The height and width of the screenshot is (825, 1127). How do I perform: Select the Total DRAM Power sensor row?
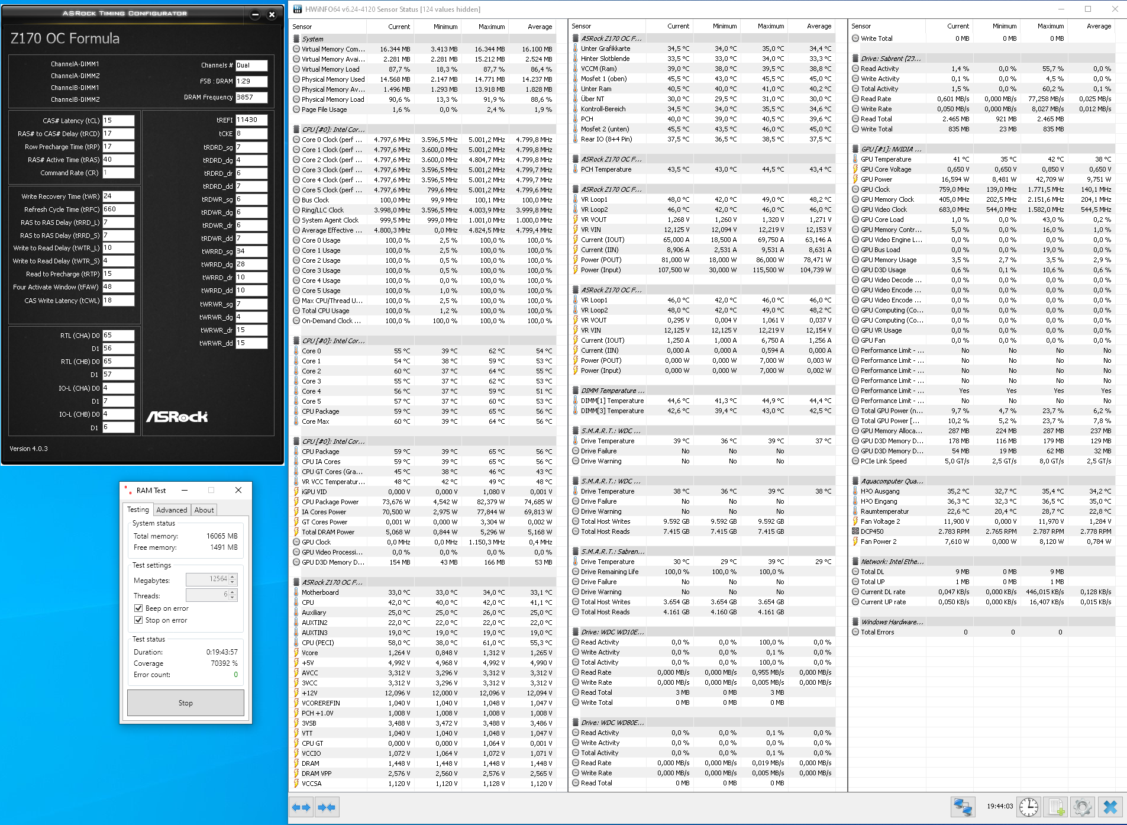coord(423,532)
